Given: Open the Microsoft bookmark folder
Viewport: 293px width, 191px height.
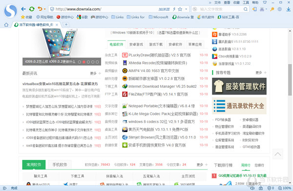Looking at the screenshot, I should click(158, 17).
